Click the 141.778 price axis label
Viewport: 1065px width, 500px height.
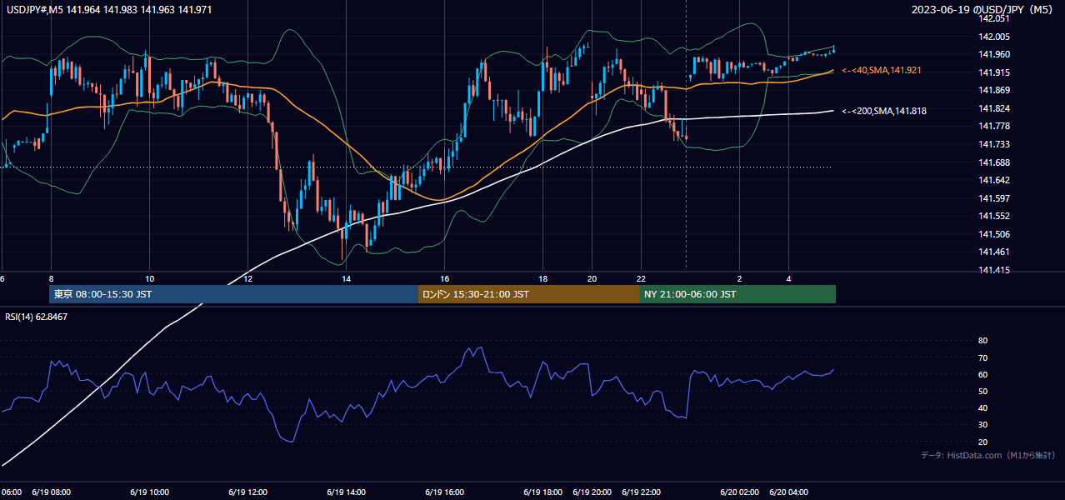(x=995, y=126)
